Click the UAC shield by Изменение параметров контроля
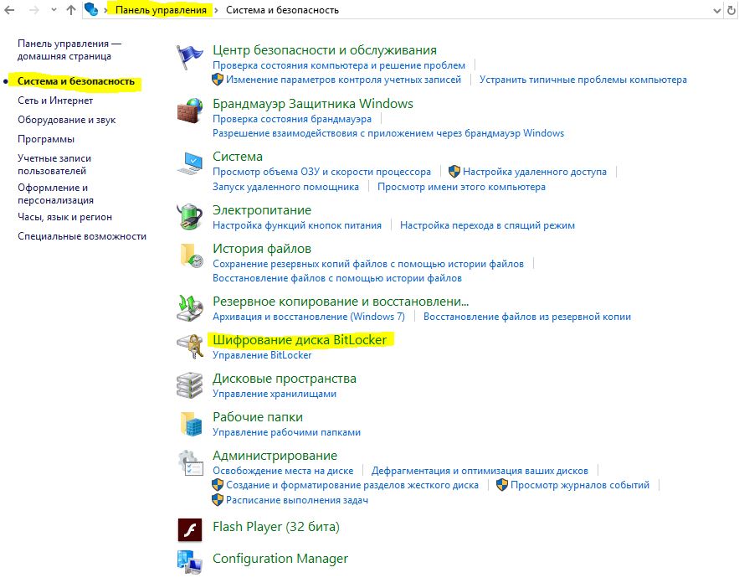The height and width of the screenshot is (583, 739). (x=218, y=80)
